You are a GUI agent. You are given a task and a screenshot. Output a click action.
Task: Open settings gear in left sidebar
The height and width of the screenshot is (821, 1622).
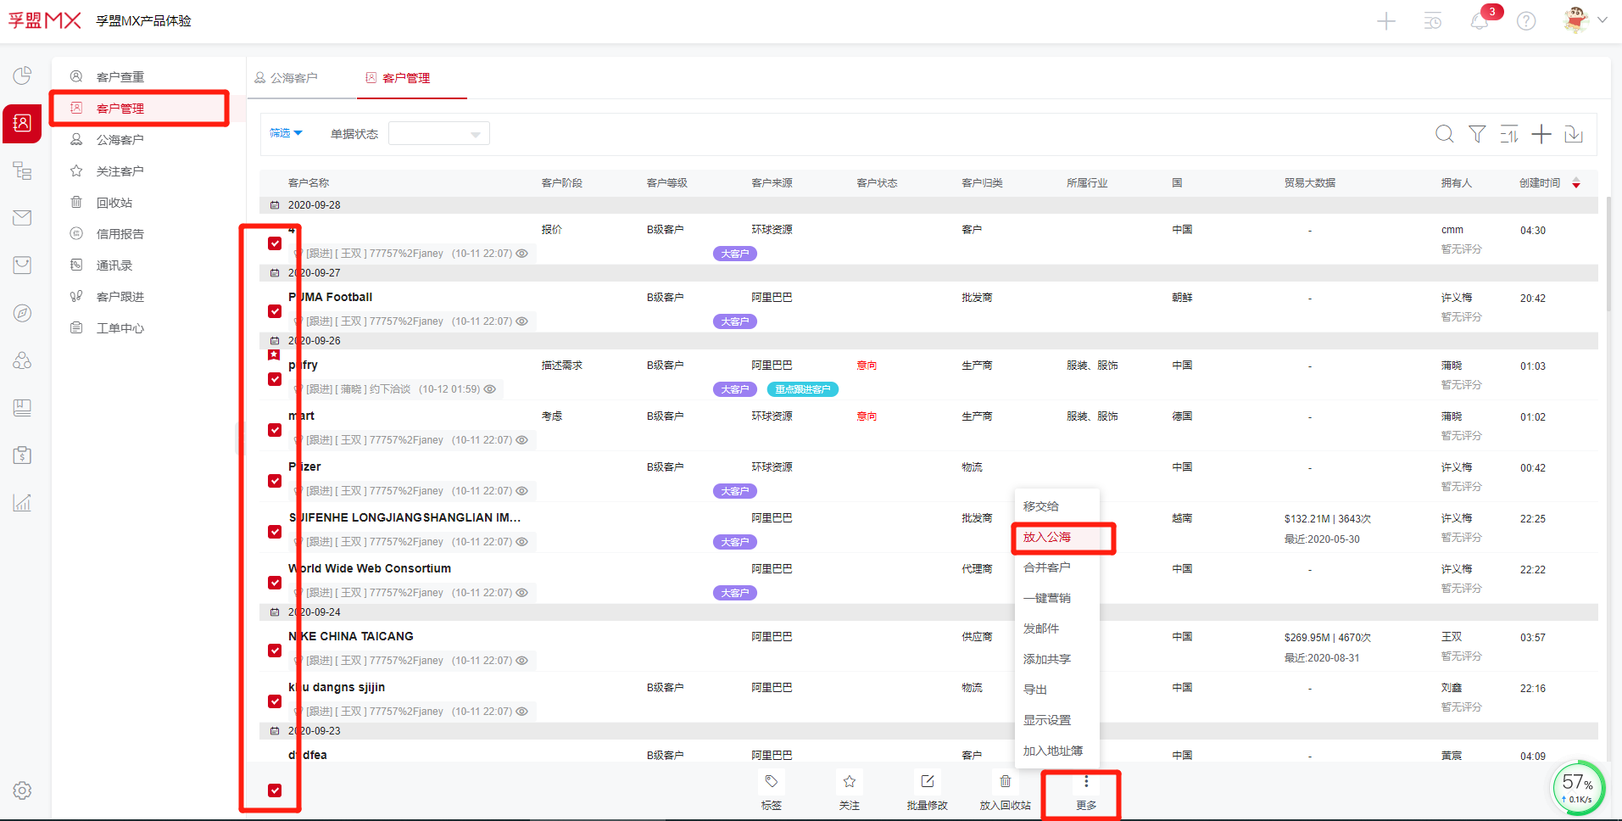coord(22,790)
